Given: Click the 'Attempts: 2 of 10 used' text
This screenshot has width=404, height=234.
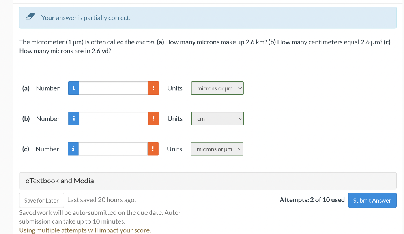Looking at the screenshot, I should [x=312, y=200].
